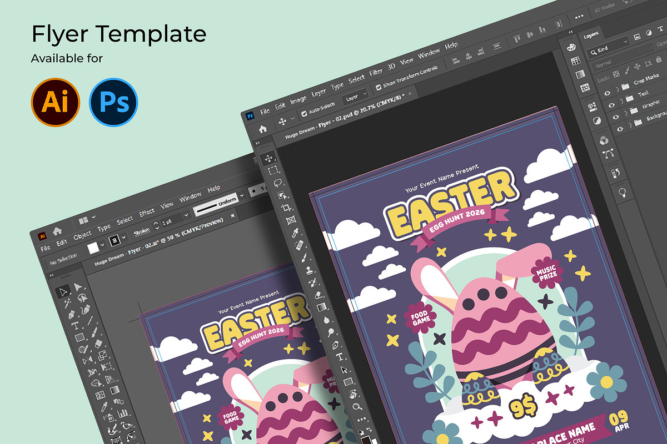Click the Illustrator stroke color swatch

(x=116, y=239)
